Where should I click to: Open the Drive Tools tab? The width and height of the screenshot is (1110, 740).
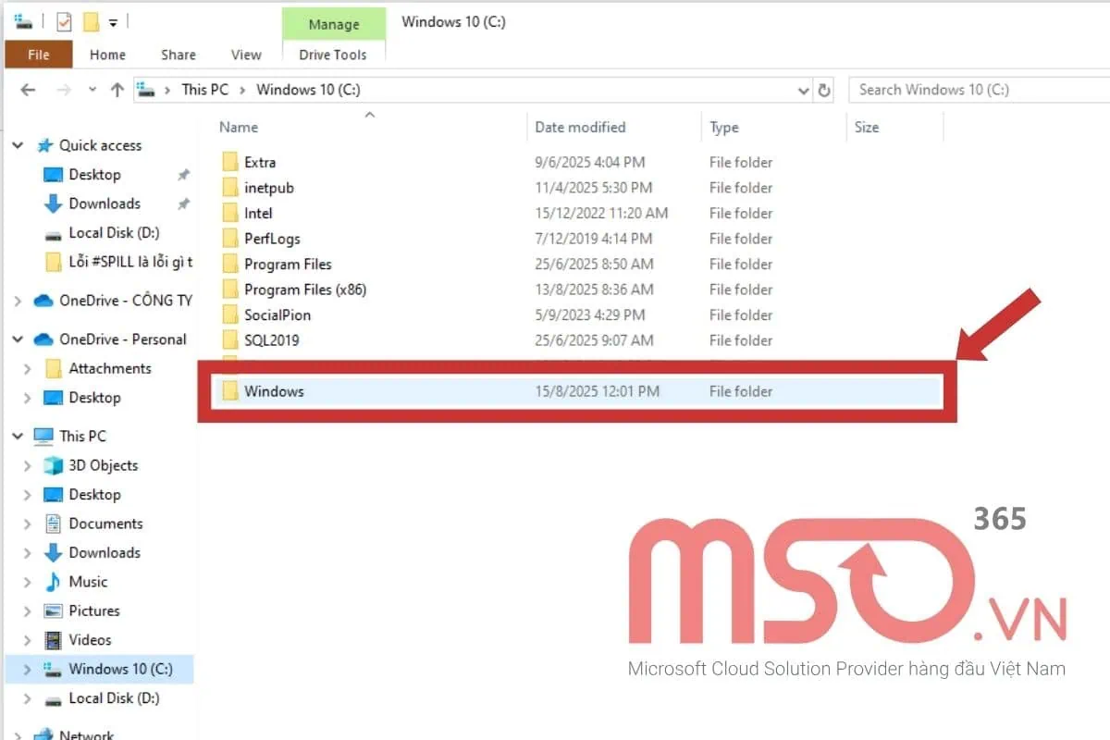[333, 55]
